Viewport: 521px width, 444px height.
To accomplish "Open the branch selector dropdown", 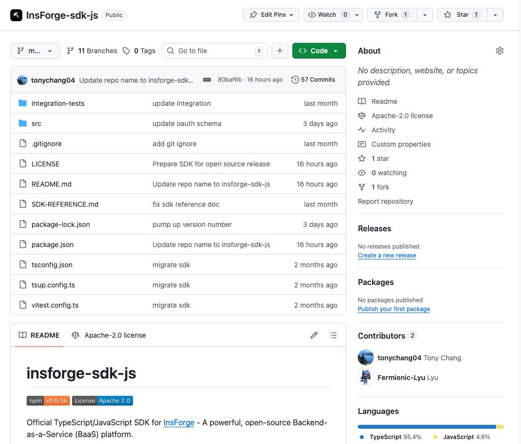I will tap(35, 51).
